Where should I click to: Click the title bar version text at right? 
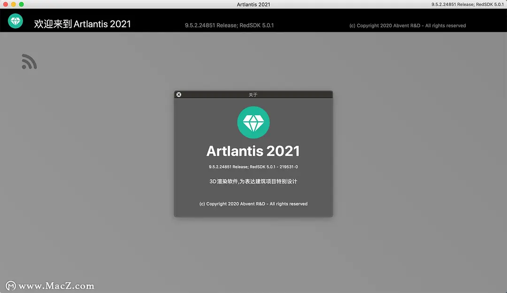468,5
